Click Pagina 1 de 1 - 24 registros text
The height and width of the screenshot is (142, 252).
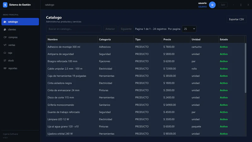pos(151,29)
